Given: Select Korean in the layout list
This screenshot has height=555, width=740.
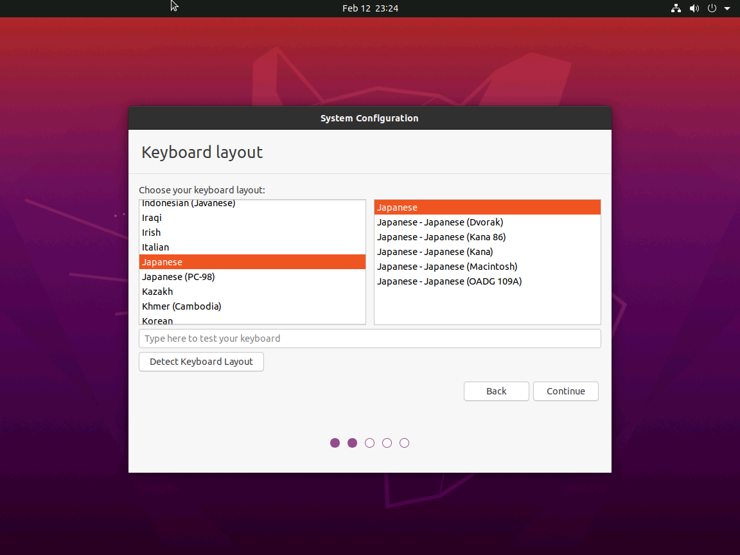Looking at the screenshot, I should coord(252,319).
